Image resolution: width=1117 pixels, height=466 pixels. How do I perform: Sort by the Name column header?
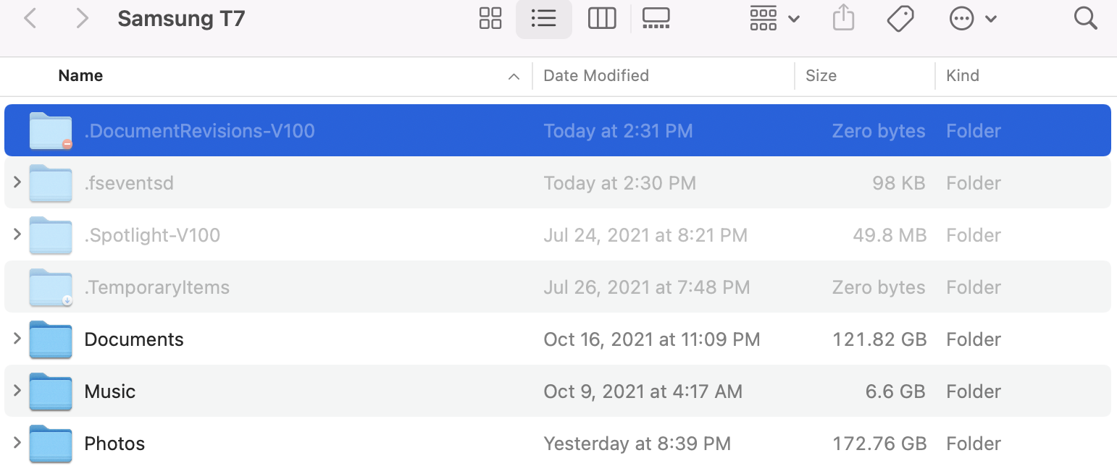tap(80, 76)
